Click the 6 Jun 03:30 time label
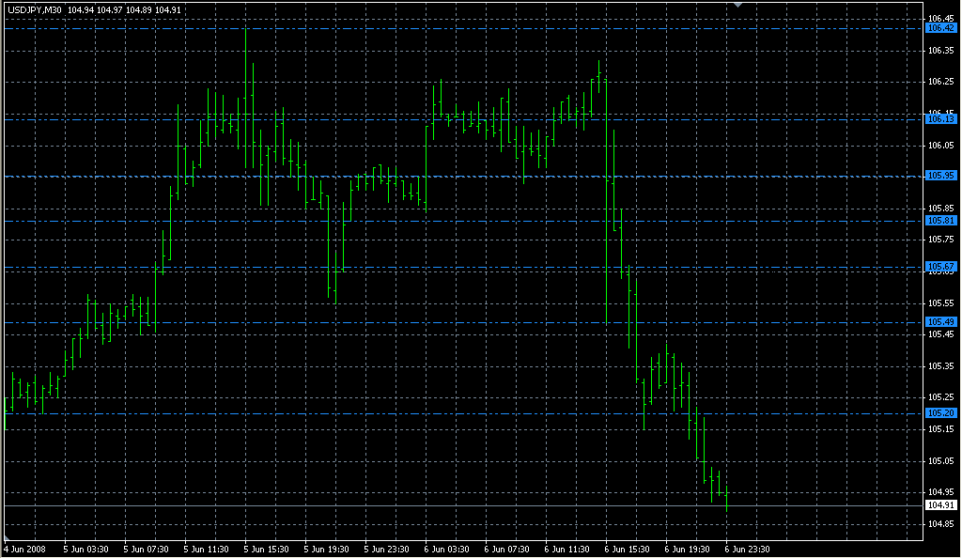The image size is (962, 558). pyautogui.click(x=445, y=550)
